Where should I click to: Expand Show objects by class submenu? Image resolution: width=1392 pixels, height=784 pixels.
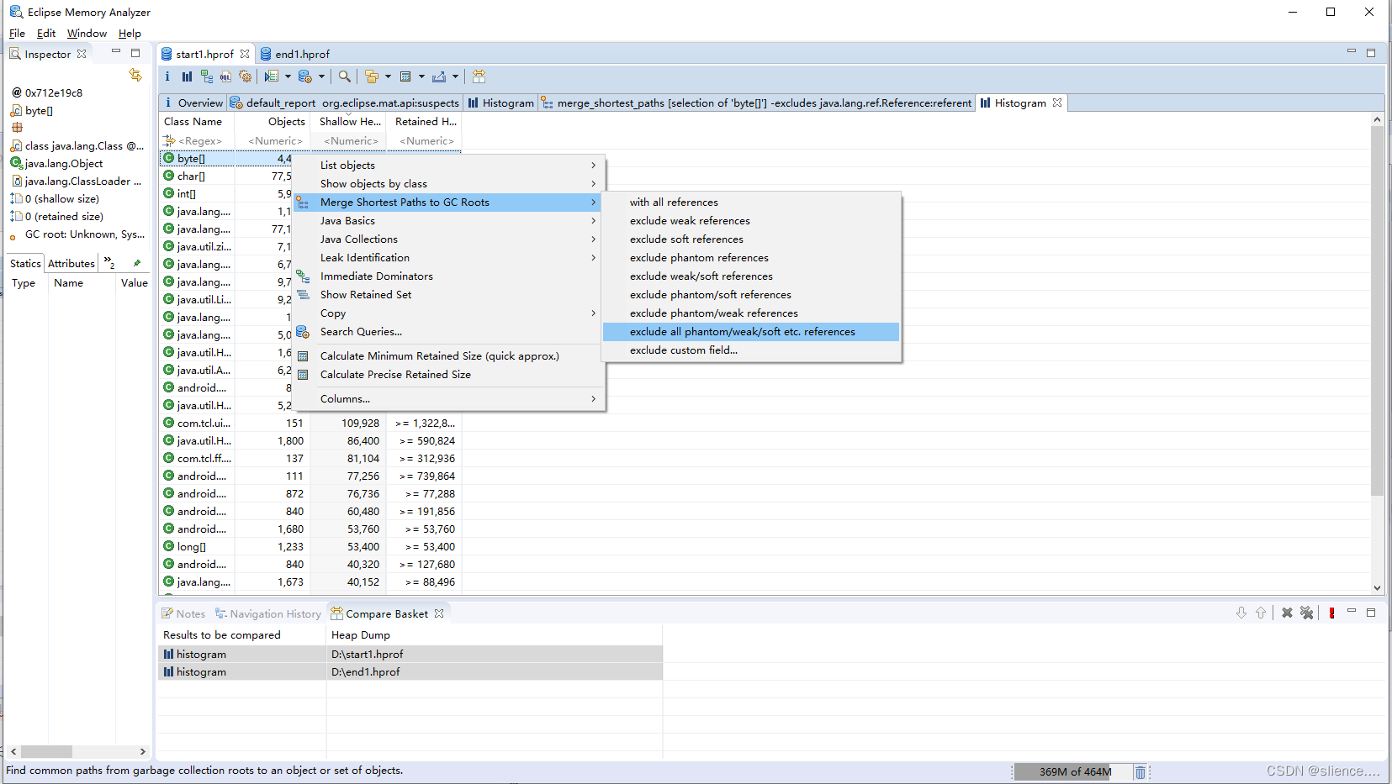click(x=447, y=184)
